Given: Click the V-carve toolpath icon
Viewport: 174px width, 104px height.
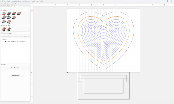Looking at the screenshot, I should pyautogui.click(x=19, y=14).
